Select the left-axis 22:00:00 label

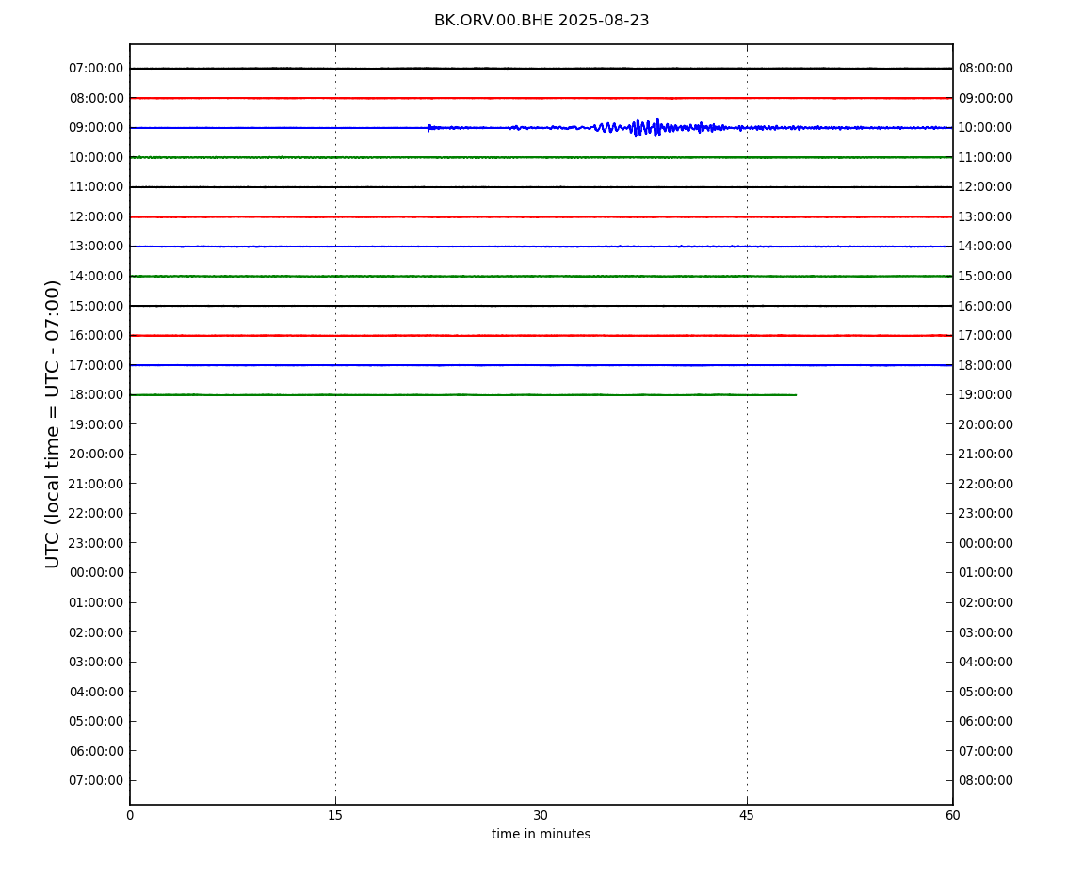96,514
